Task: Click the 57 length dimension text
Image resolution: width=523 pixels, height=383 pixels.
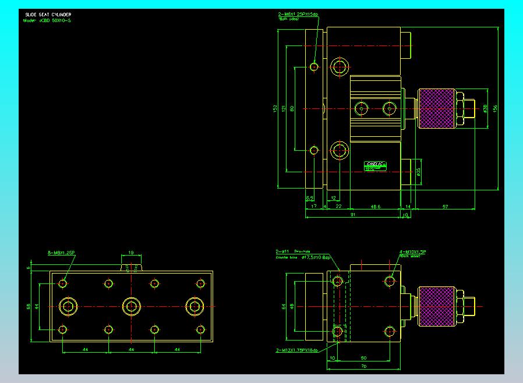Action: [446, 207]
